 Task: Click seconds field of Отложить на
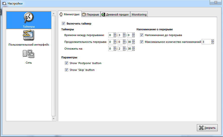[129, 49]
